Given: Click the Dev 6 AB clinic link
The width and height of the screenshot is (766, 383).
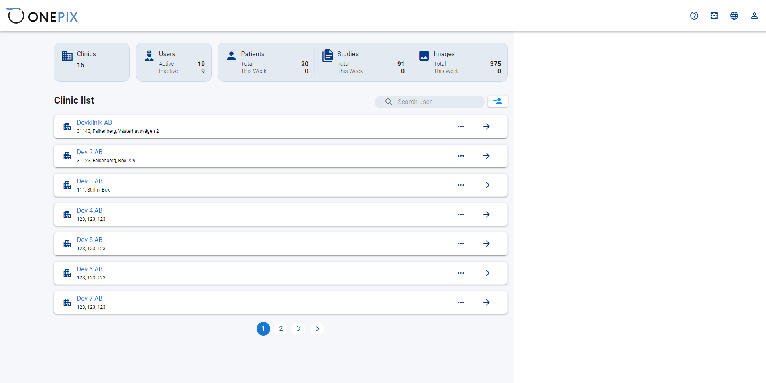Looking at the screenshot, I should [90, 269].
